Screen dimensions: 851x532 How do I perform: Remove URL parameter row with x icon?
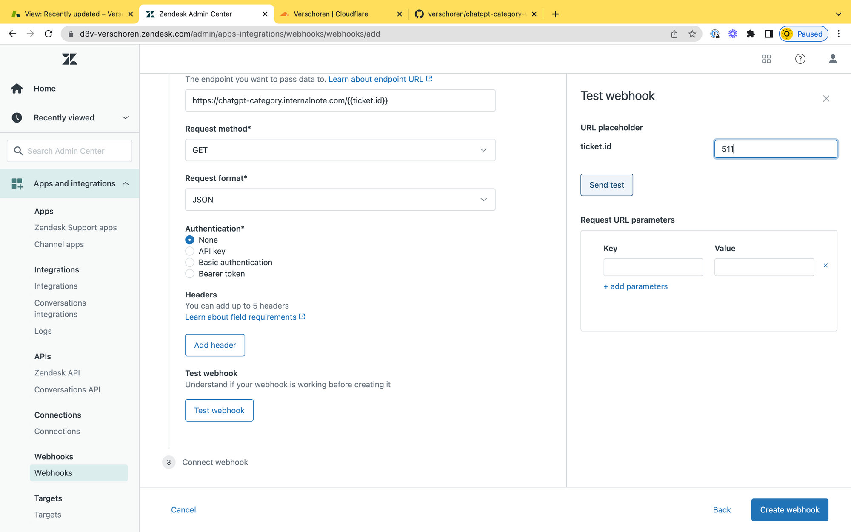pyautogui.click(x=825, y=266)
